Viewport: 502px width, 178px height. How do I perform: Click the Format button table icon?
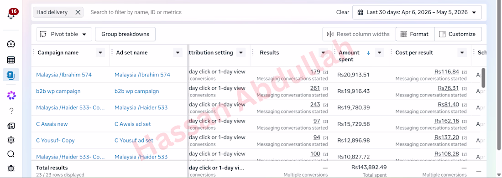pyautogui.click(x=403, y=34)
